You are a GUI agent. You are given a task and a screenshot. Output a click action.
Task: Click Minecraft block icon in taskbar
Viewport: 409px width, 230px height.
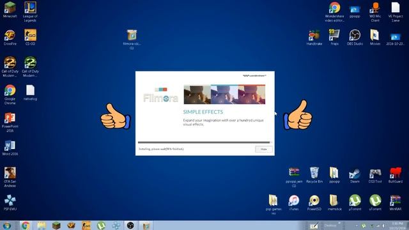pyautogui.click(x=56, y=226)
